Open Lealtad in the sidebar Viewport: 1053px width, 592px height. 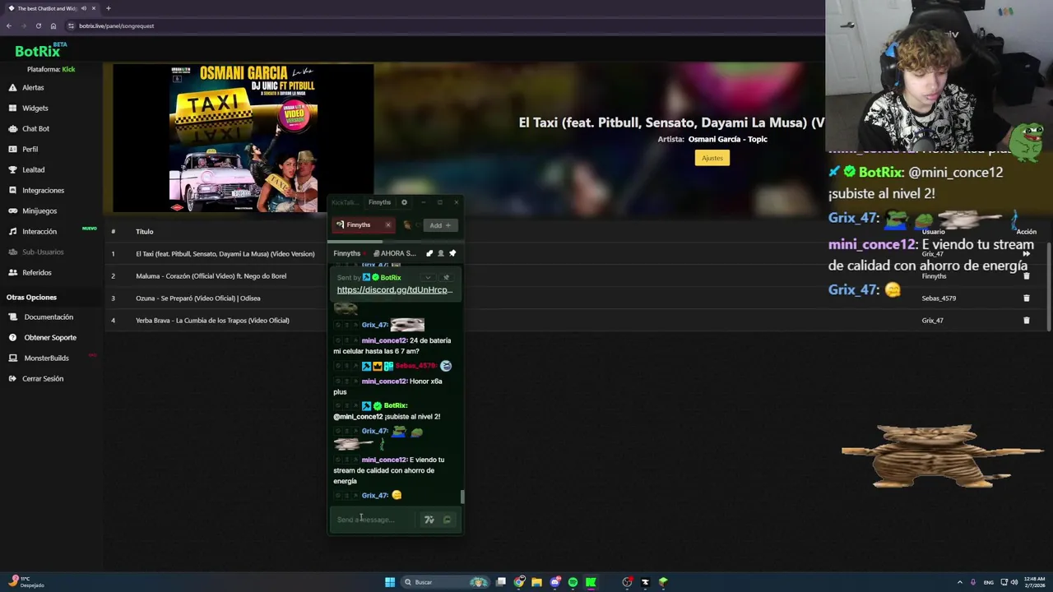click(33, 169)
